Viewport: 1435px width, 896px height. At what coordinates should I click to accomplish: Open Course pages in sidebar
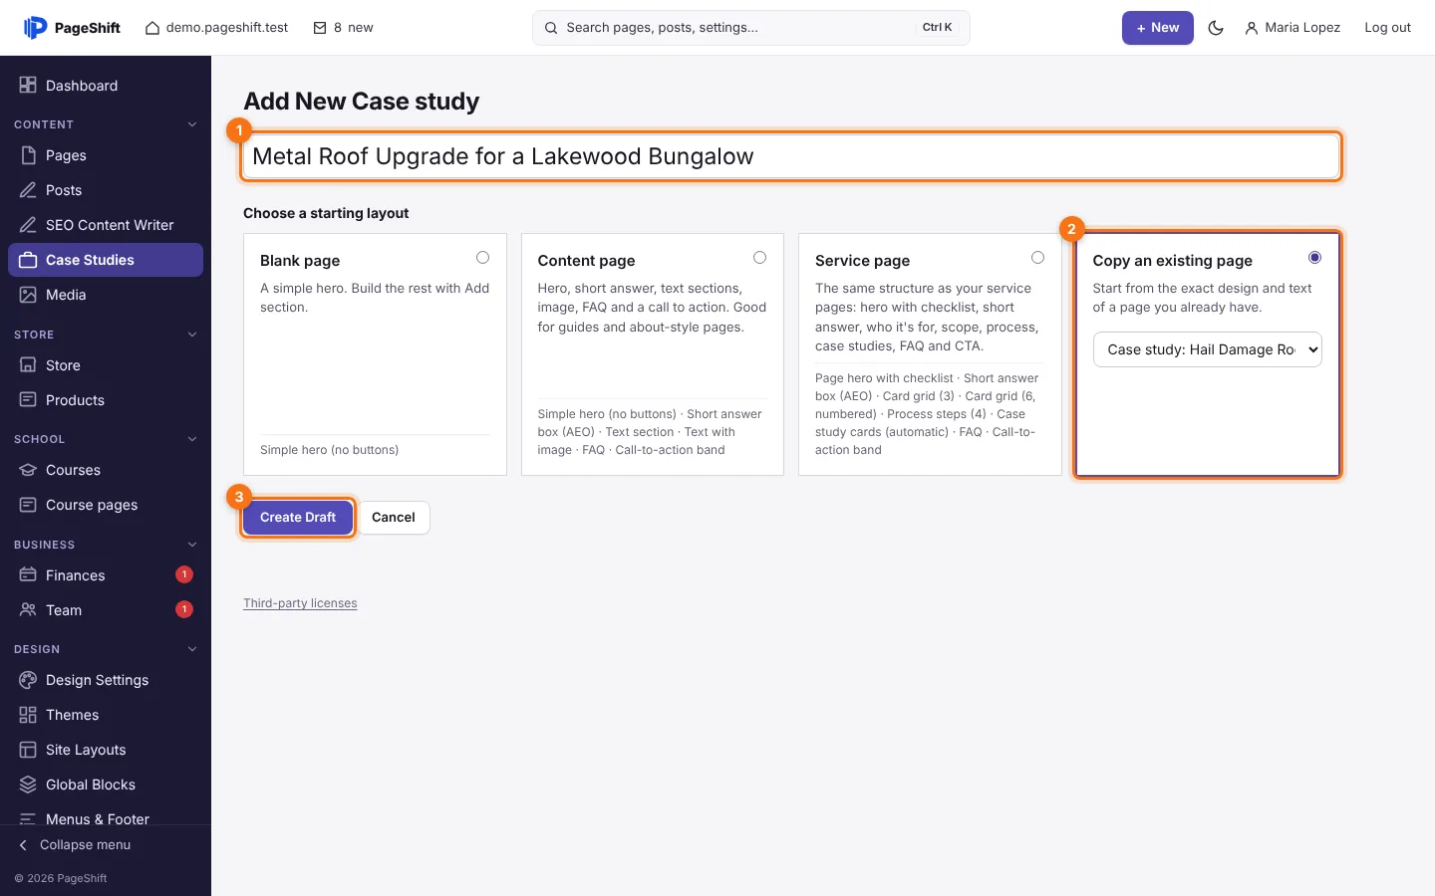106,505
